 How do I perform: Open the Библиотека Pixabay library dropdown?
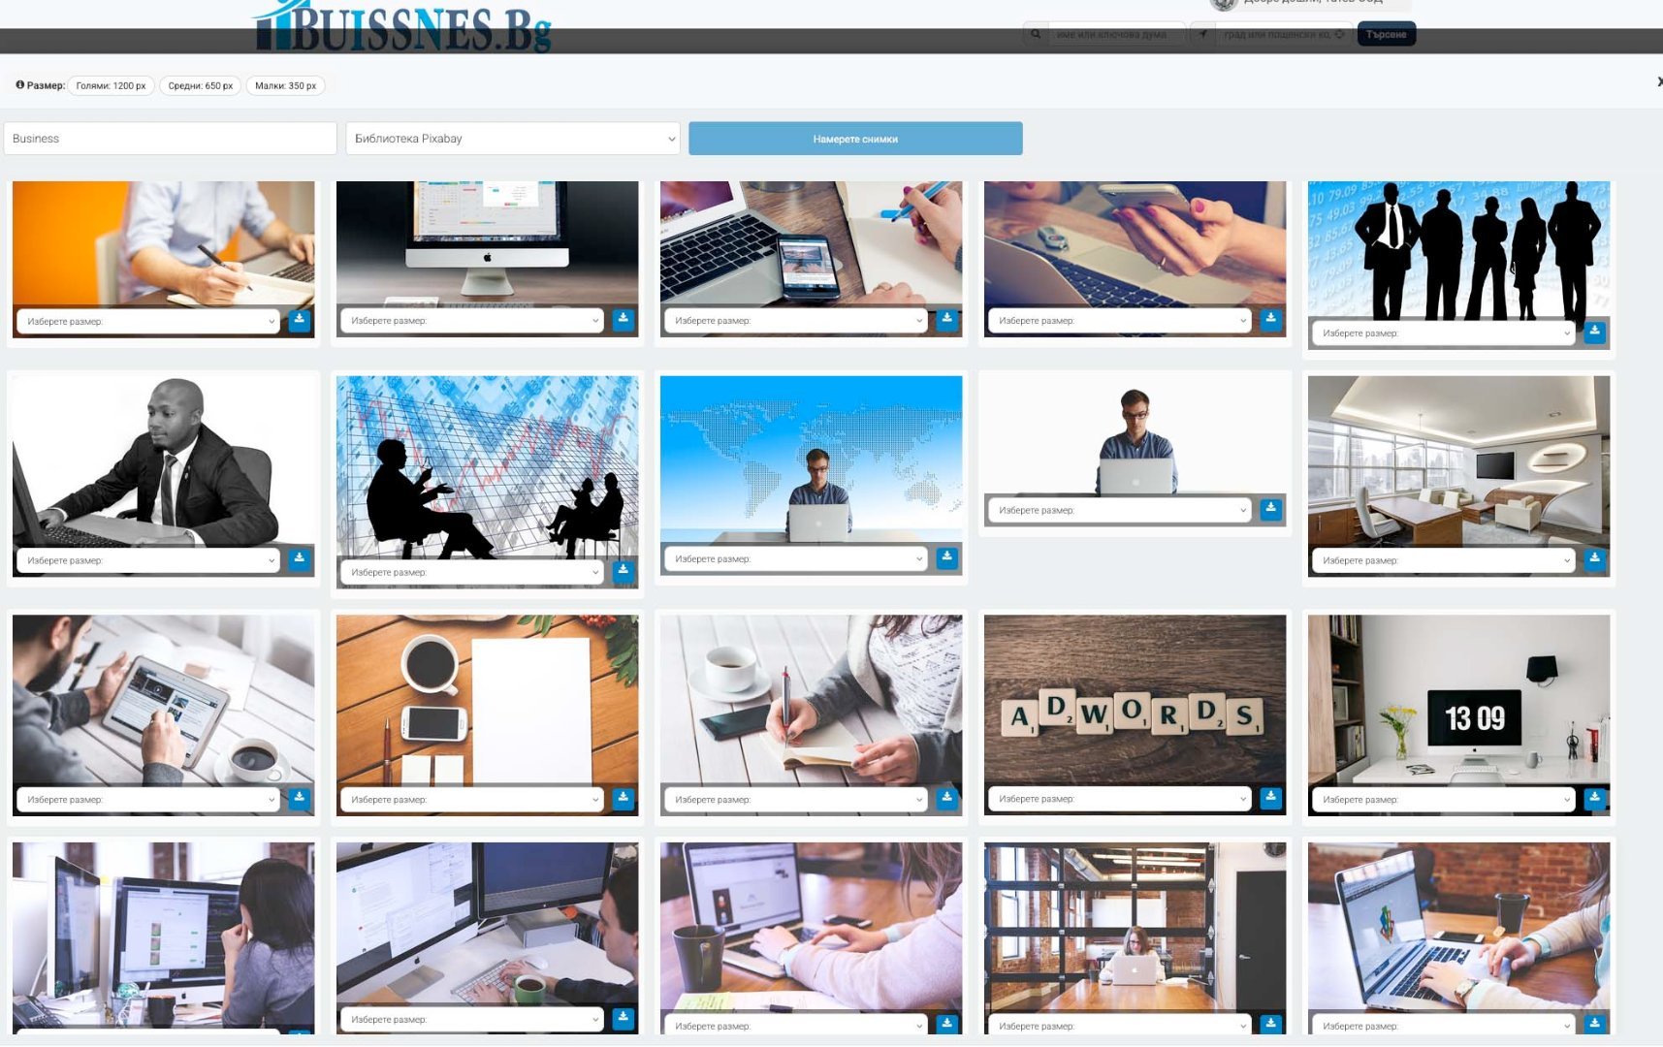[x=514, y=139]
